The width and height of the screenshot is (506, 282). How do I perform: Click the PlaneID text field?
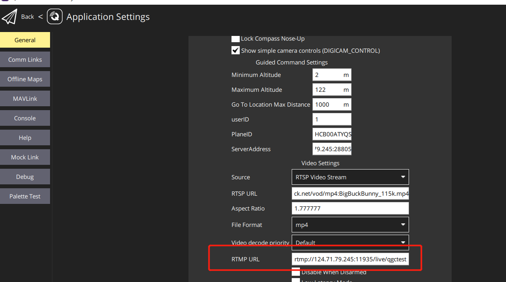(x=332, y=134)
